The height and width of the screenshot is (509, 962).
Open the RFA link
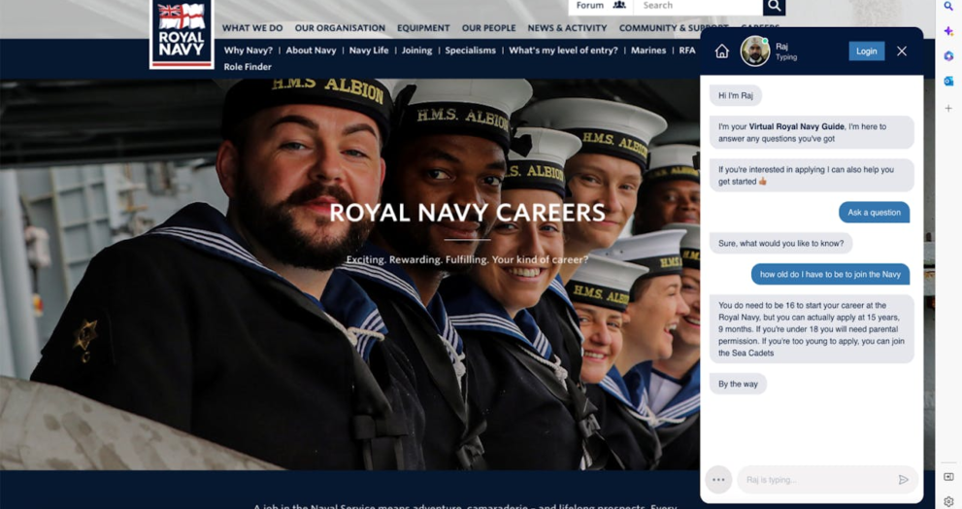[687, 51]
